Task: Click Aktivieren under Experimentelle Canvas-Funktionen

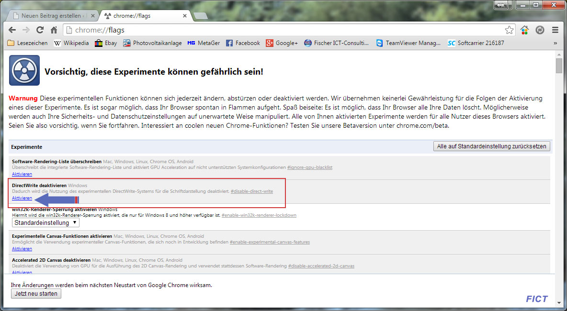Action: 22,248
